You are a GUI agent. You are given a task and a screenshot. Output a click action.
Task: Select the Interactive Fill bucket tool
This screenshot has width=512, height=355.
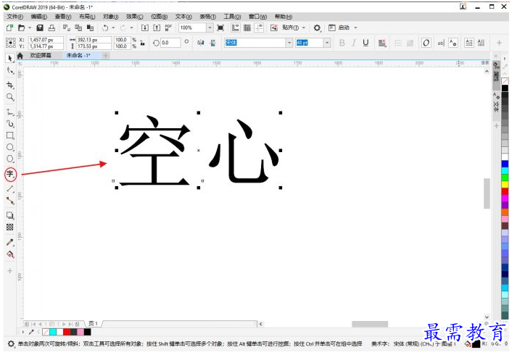[10, 254]
